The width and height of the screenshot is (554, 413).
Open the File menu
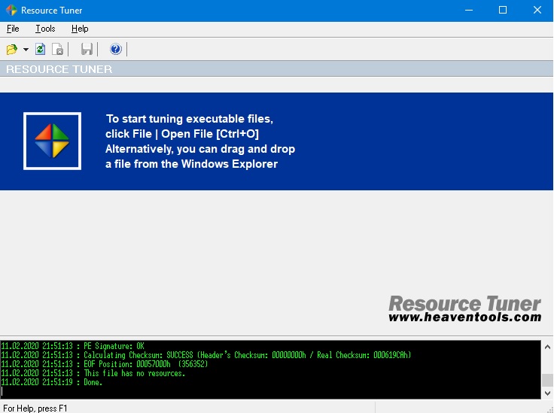[13, 29]
